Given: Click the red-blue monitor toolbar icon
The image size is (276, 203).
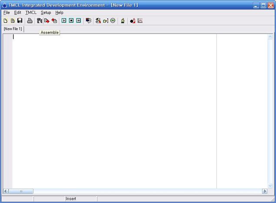Looking at the screenshot, I should tap(89, 21).
